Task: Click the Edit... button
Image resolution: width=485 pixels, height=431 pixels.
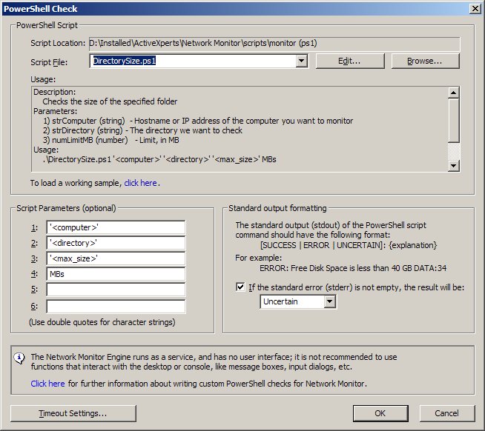Action: tap(350, 61)
